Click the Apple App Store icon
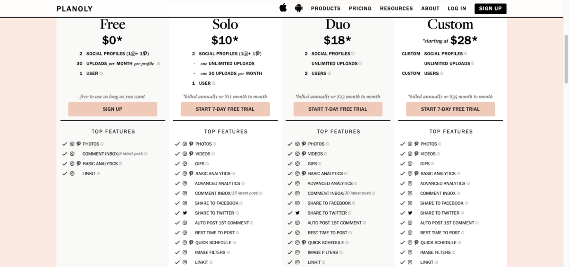This screenshot has height=267, width=569. 283,8
